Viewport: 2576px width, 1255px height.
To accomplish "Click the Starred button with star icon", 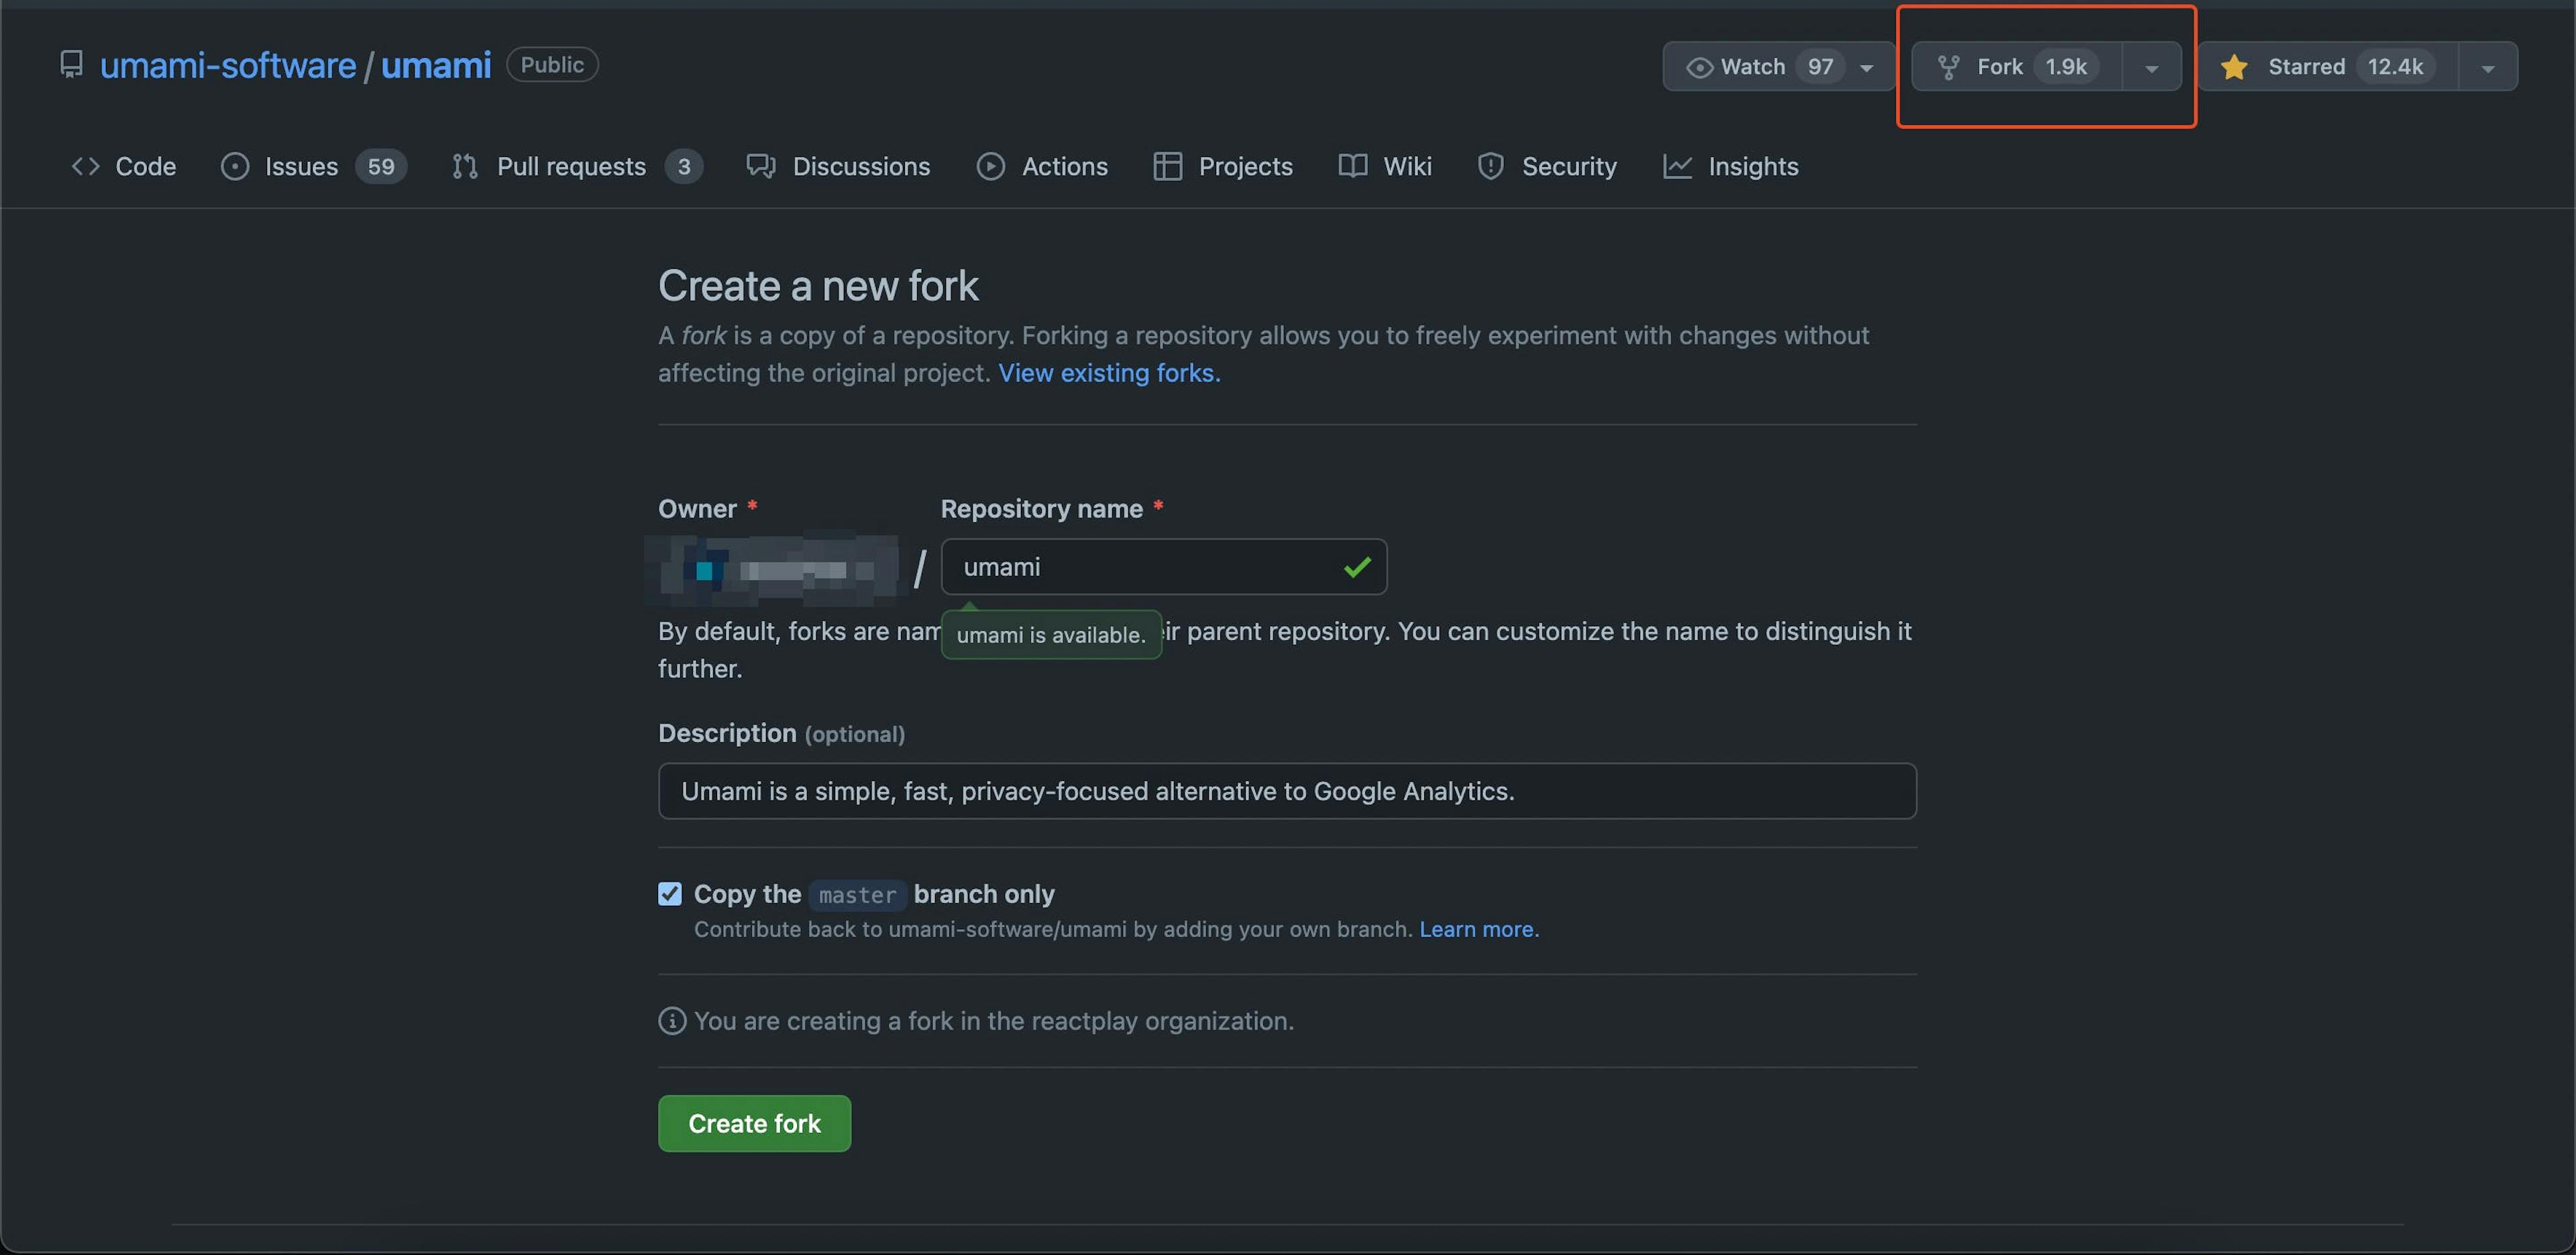I will click(2328, 66).
